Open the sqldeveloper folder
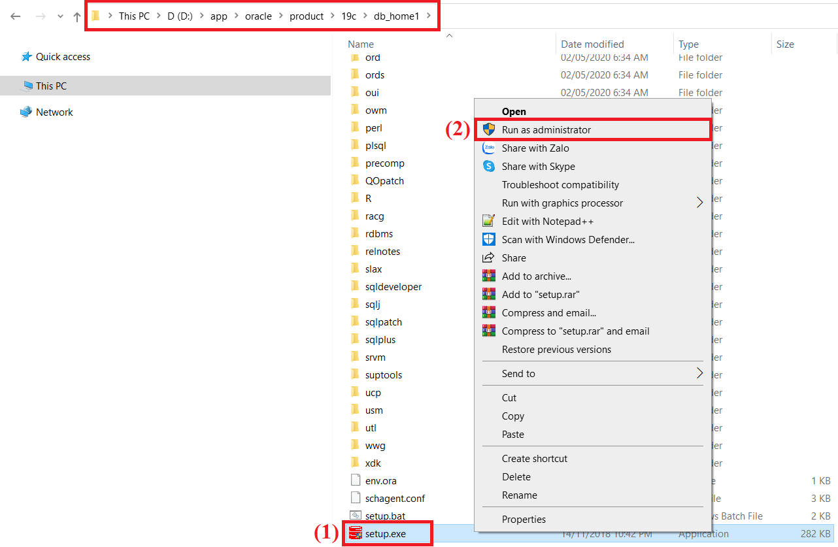This screenshot has width=838, height=547. pos(392,286)
